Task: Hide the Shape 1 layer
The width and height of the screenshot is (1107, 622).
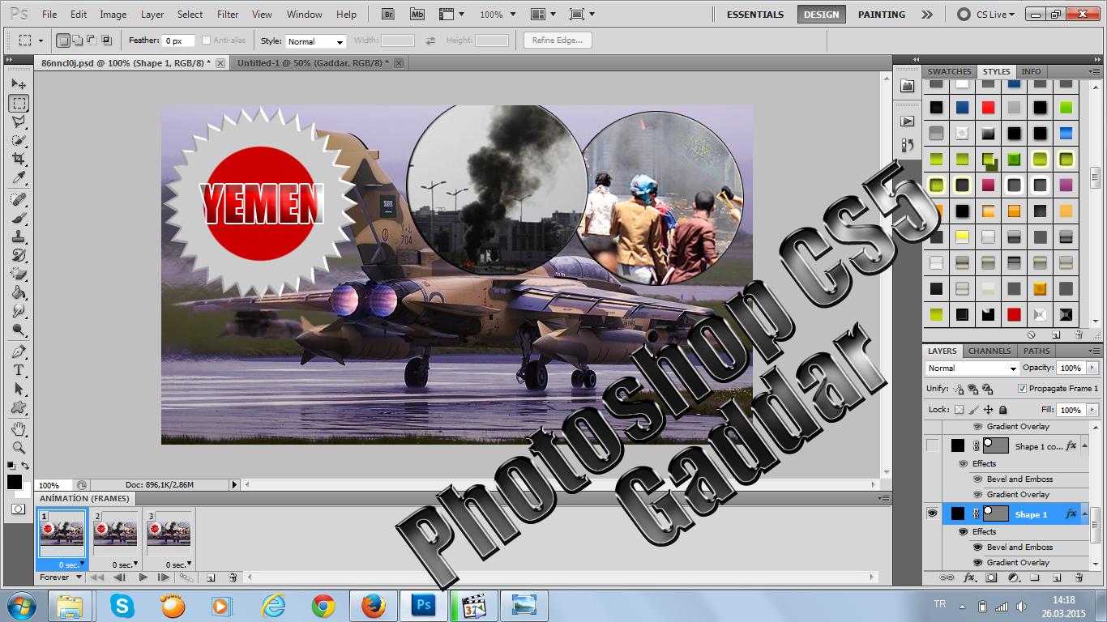Action: [932, 513]
